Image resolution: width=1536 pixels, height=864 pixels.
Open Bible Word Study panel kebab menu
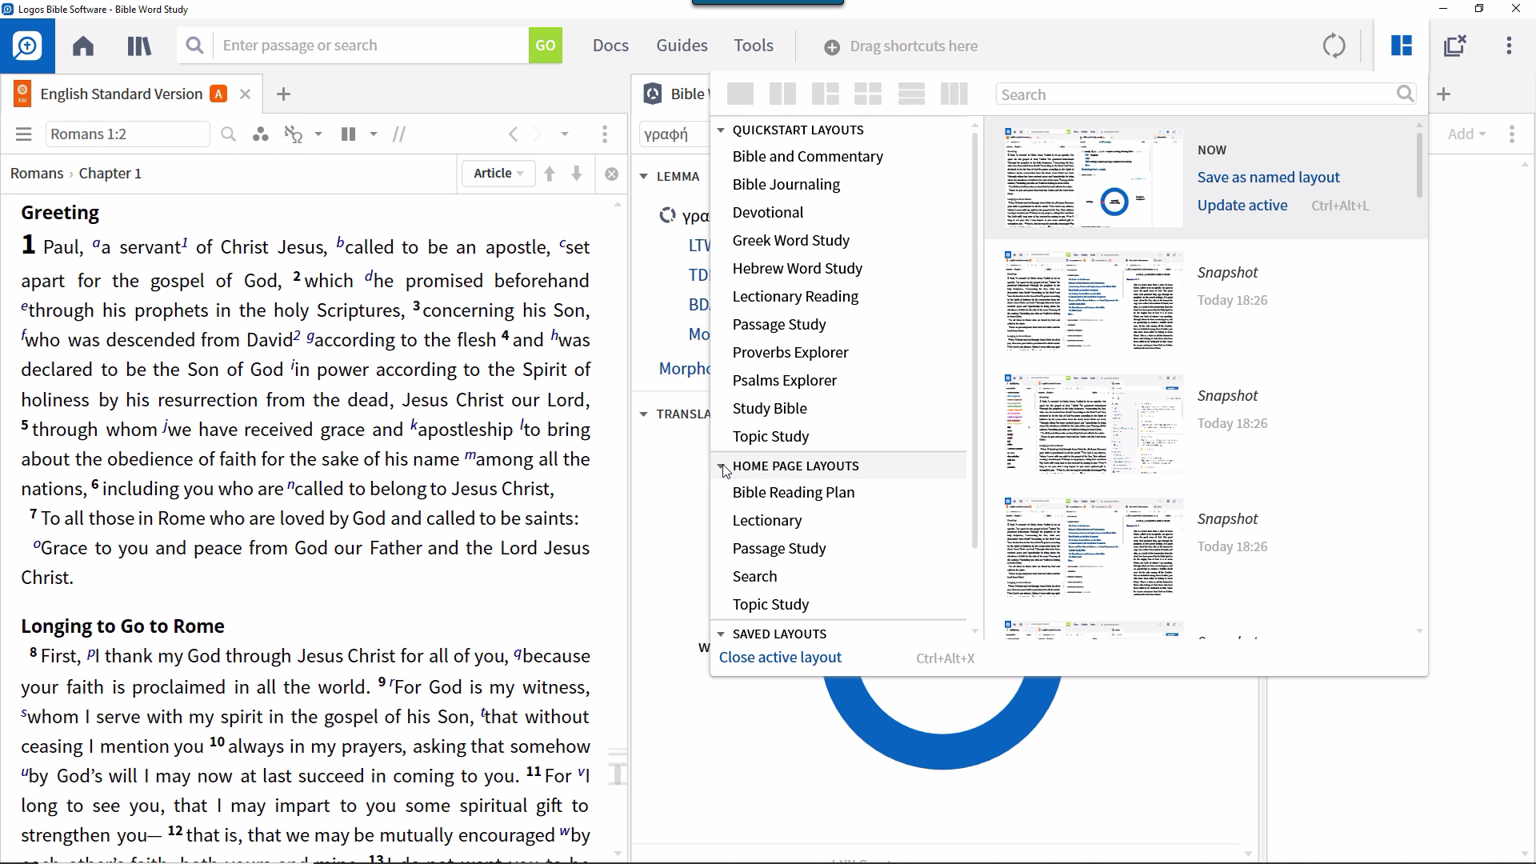pos(1512,134)
